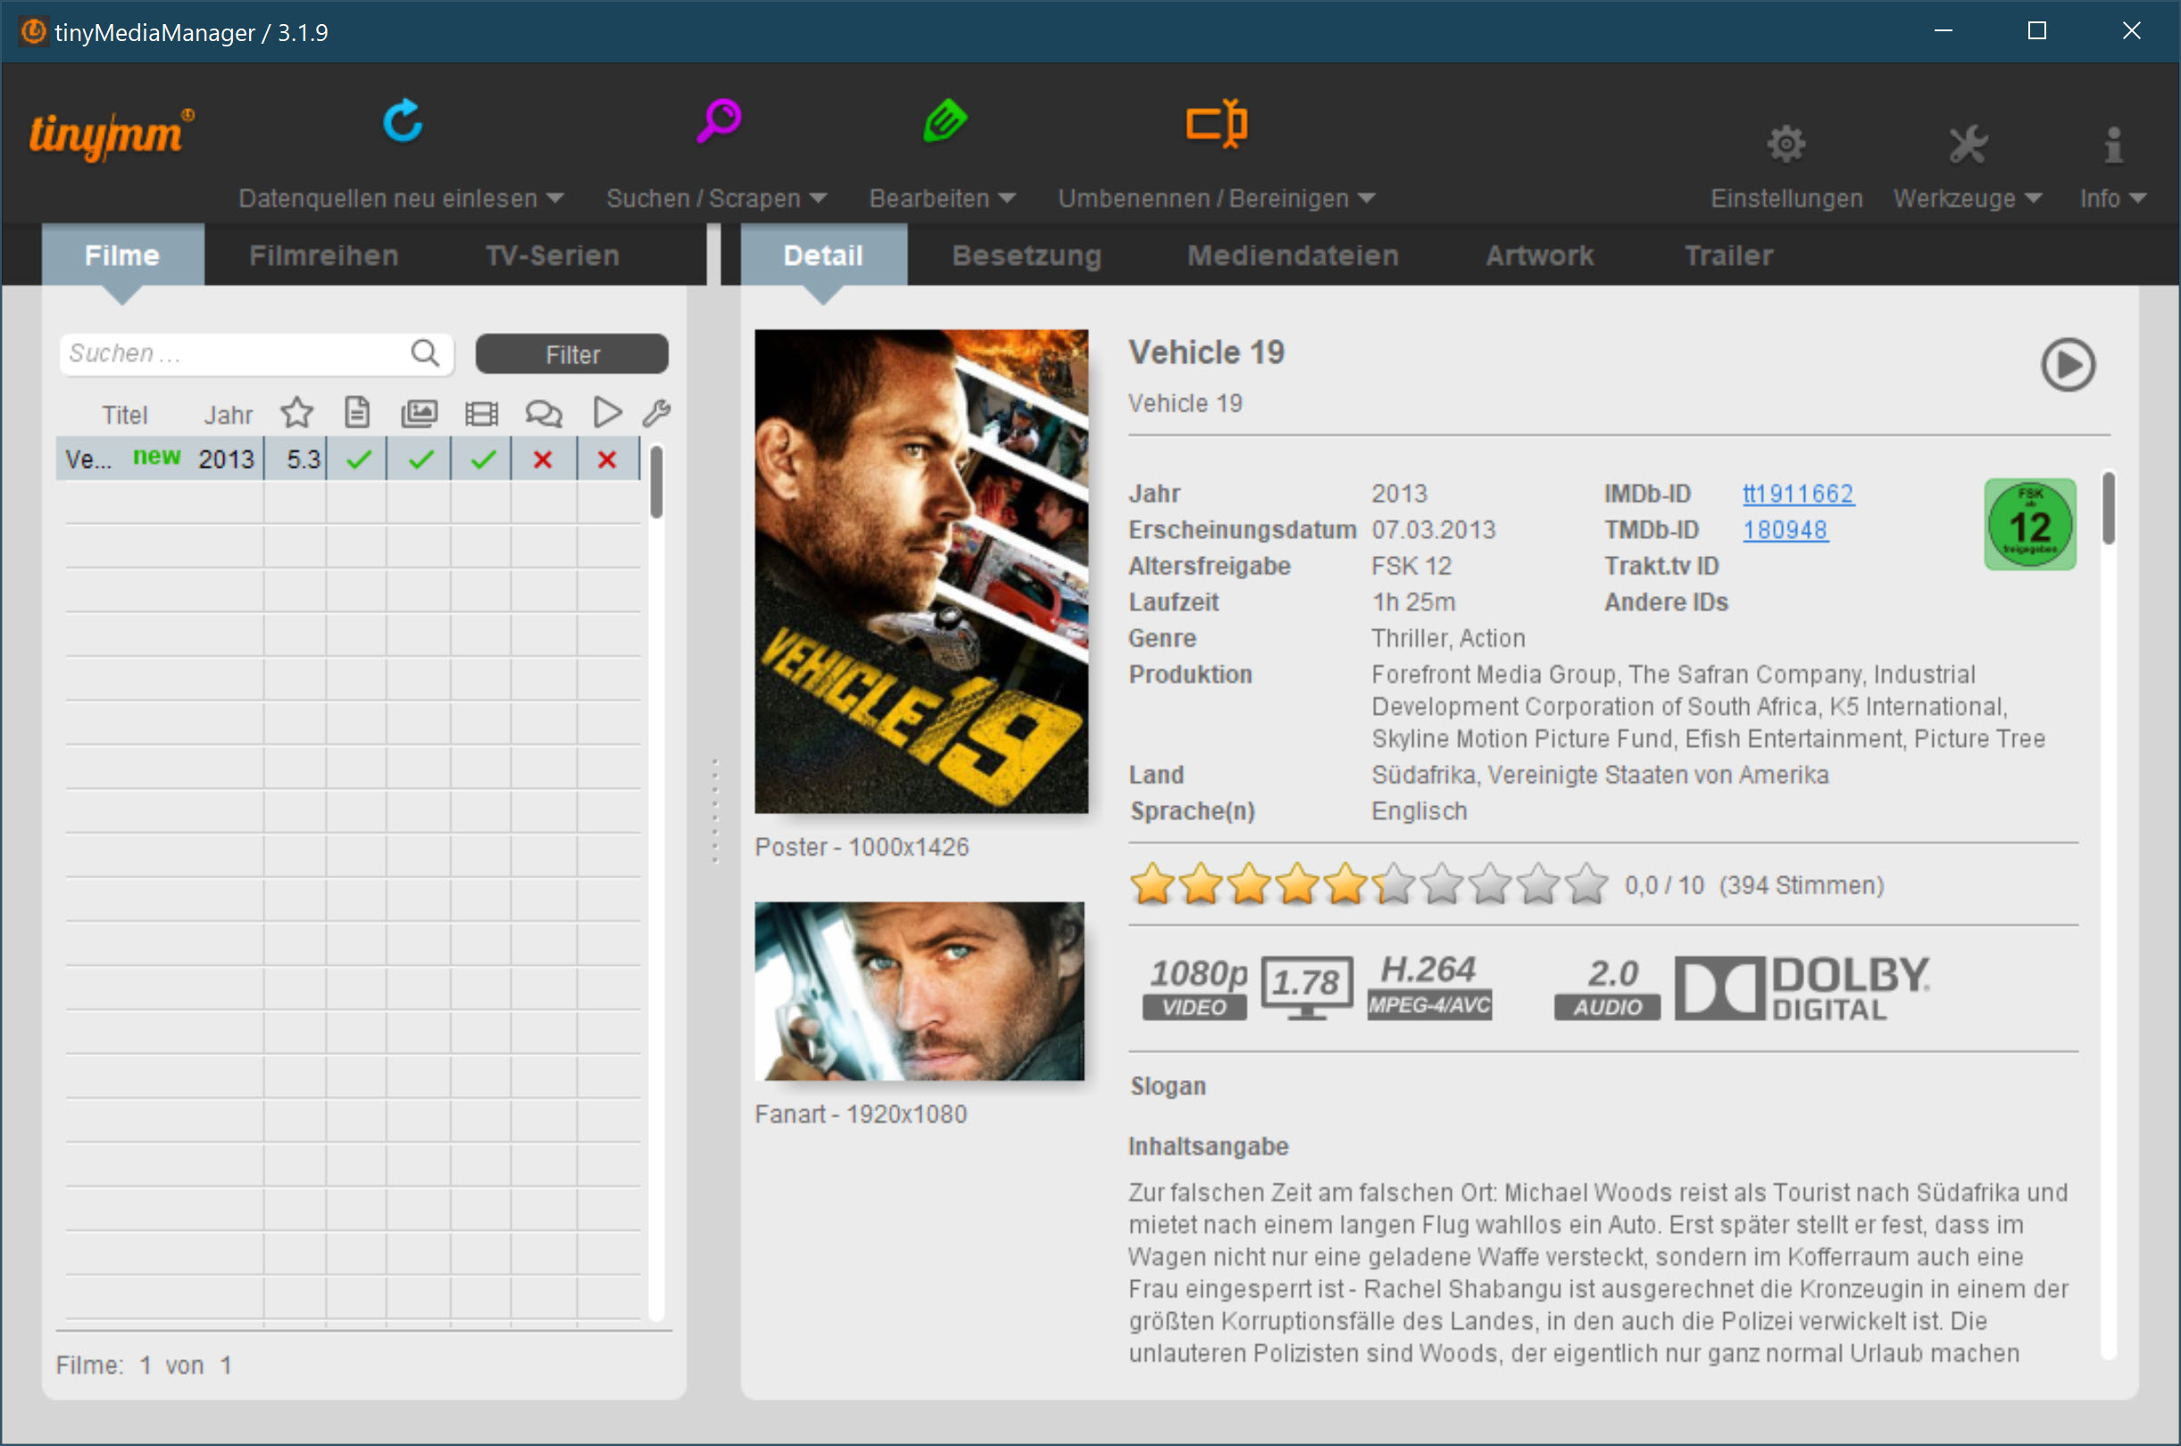Sort by trailer filmstrip column icon
This screenshot has width=2181, height=1446.
[x=480, y=413]
